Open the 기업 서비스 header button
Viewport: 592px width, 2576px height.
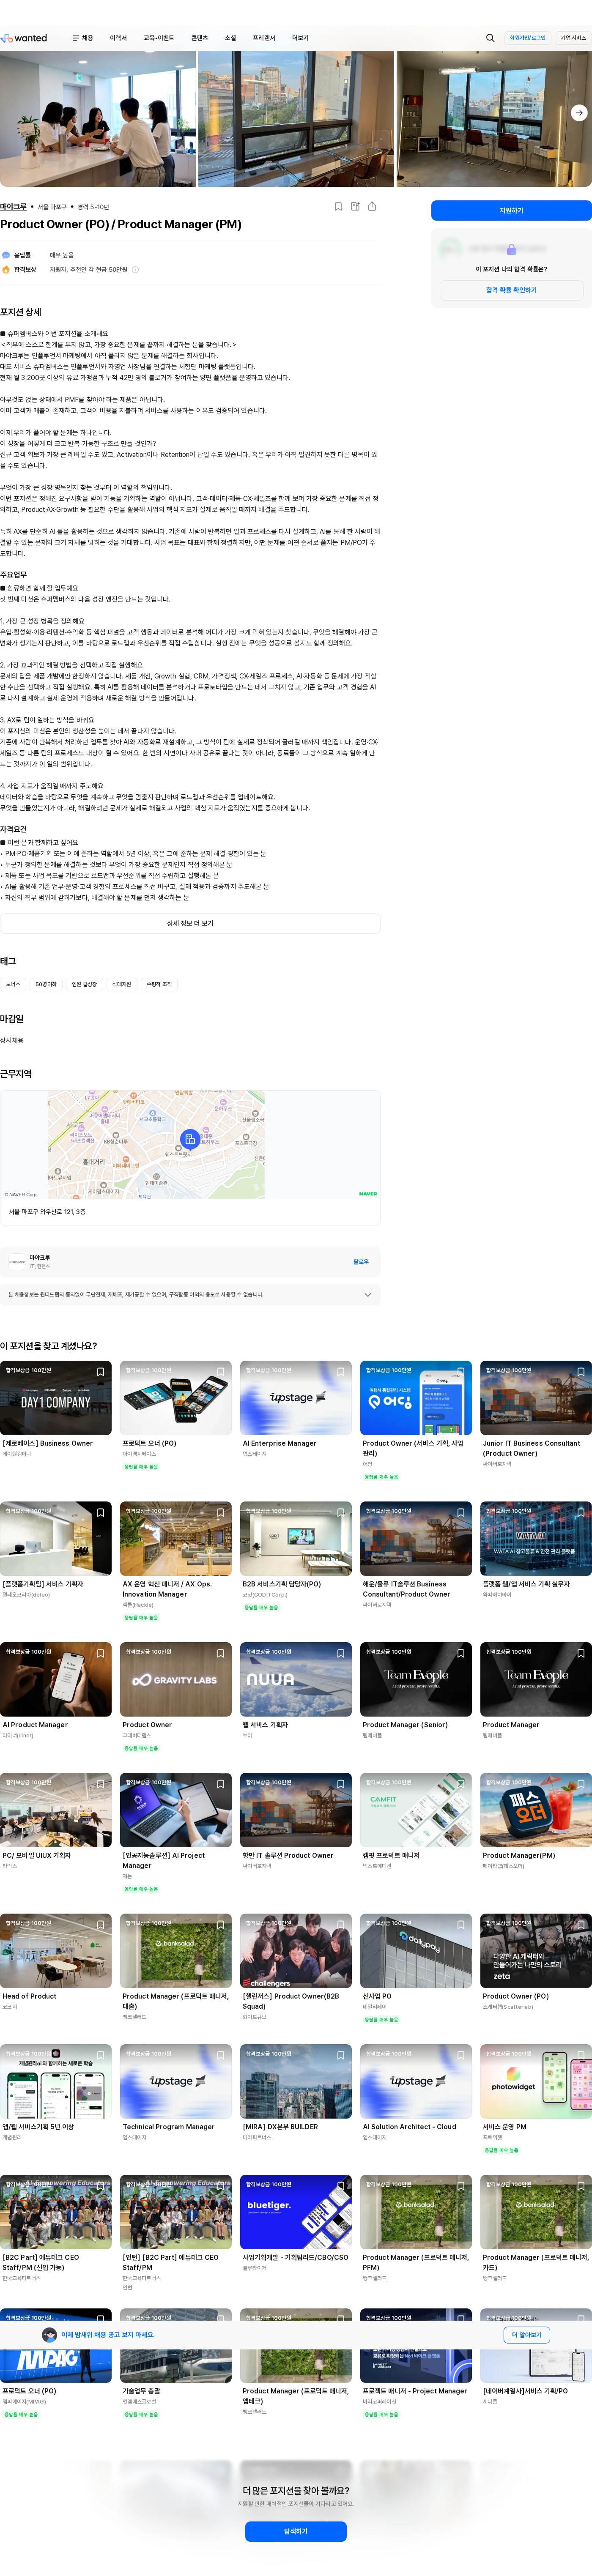tap(573, 38)
